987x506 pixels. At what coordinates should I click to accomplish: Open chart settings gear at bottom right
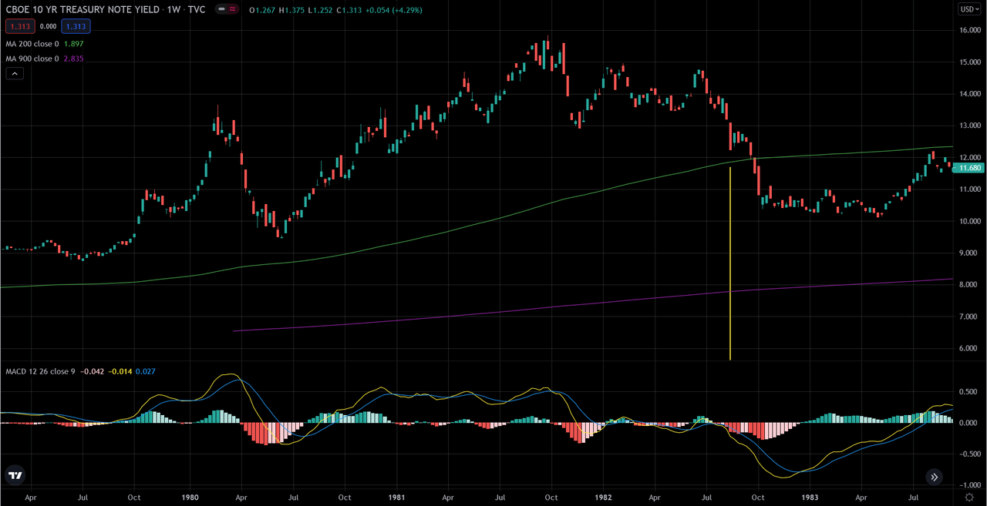pos(968,498)
